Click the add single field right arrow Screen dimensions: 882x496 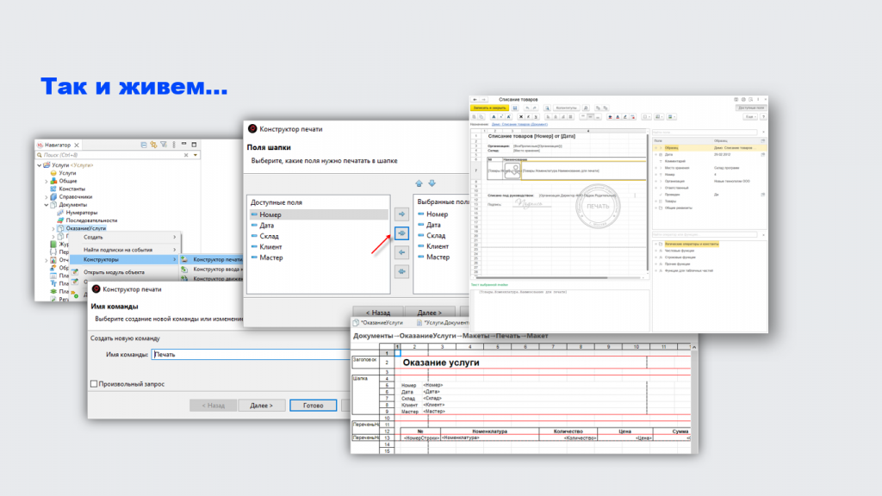[401, 214]
